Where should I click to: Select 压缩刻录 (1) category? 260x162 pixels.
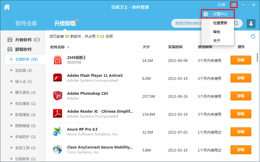click(25, 159)
